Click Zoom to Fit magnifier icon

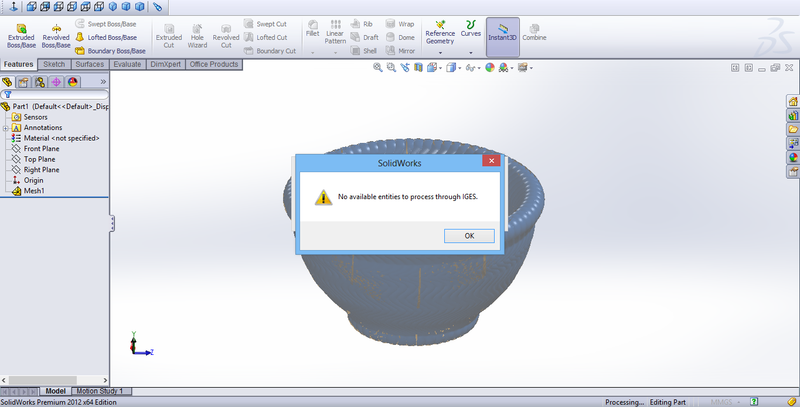click(378, 68)
